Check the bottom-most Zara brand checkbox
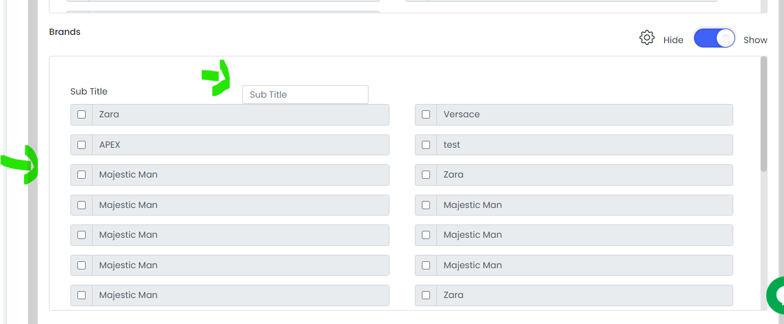The image size is (784, 324). coord(426,295)
